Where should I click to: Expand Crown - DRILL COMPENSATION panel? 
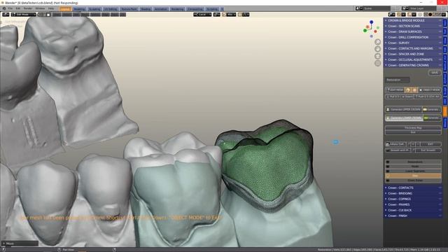click(413, 37)
